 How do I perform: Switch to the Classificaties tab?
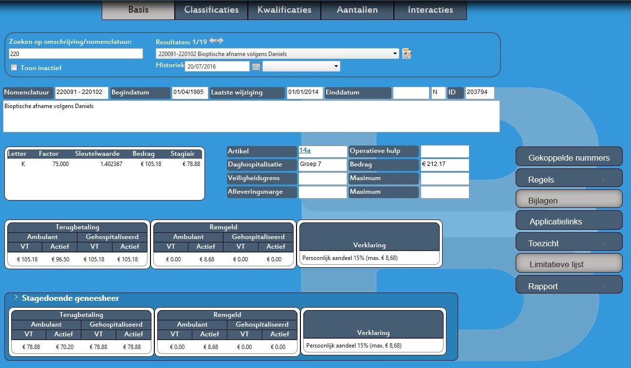[211, 10]
